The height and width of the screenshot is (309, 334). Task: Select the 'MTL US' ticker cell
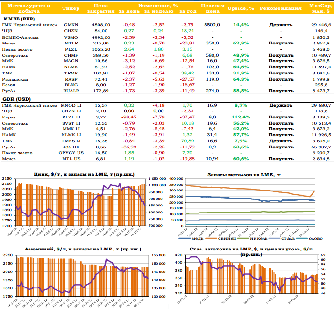coord(71,159)
